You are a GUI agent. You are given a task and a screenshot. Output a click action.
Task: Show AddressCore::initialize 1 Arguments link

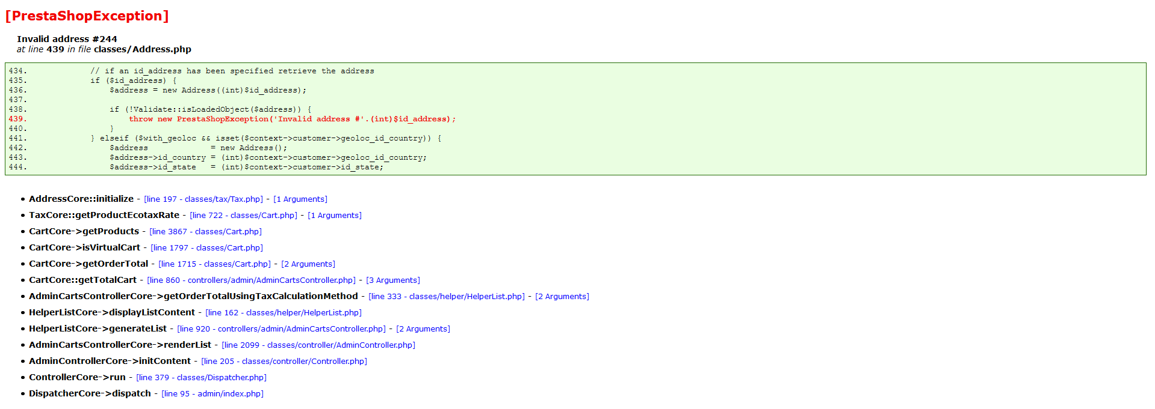(x=300, y=199)
